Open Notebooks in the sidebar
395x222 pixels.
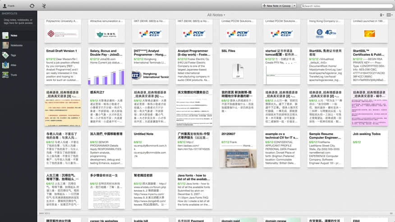coord(18,45)
